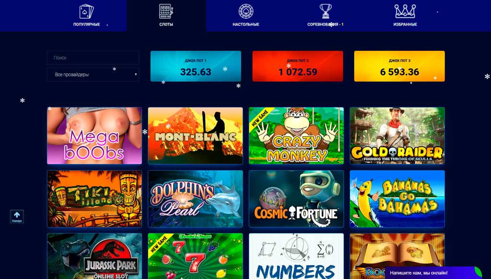Open the Tiki Island game tile
The image size is (491, 279).
click(94, 199)
